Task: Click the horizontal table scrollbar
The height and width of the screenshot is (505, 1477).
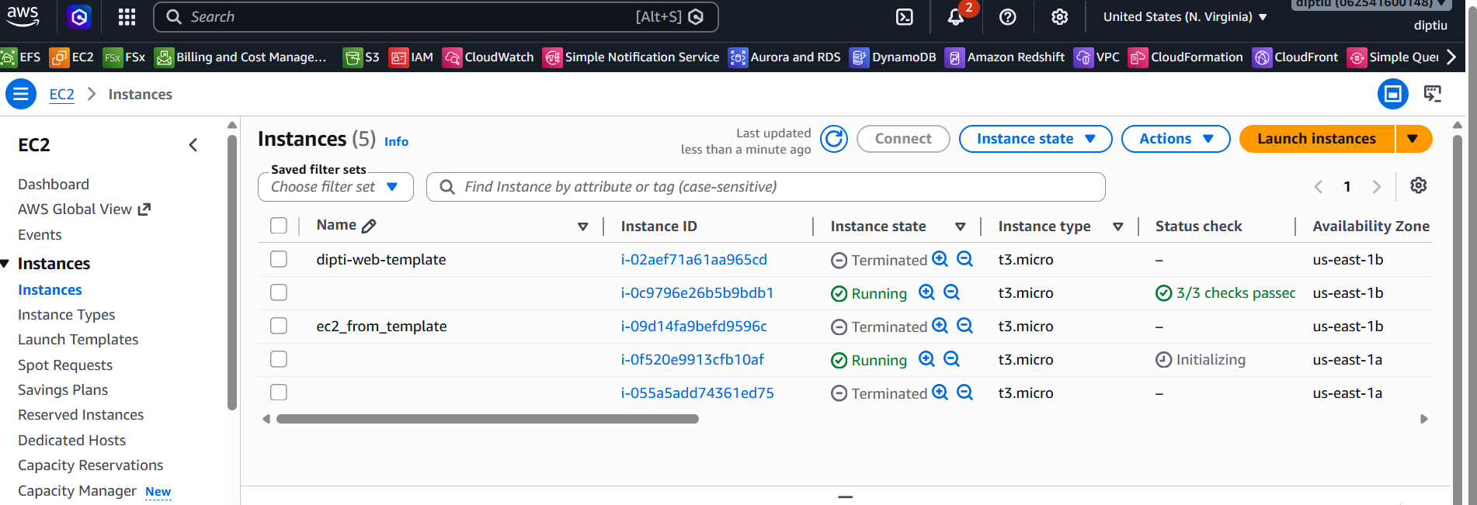Action: (488, 419)
